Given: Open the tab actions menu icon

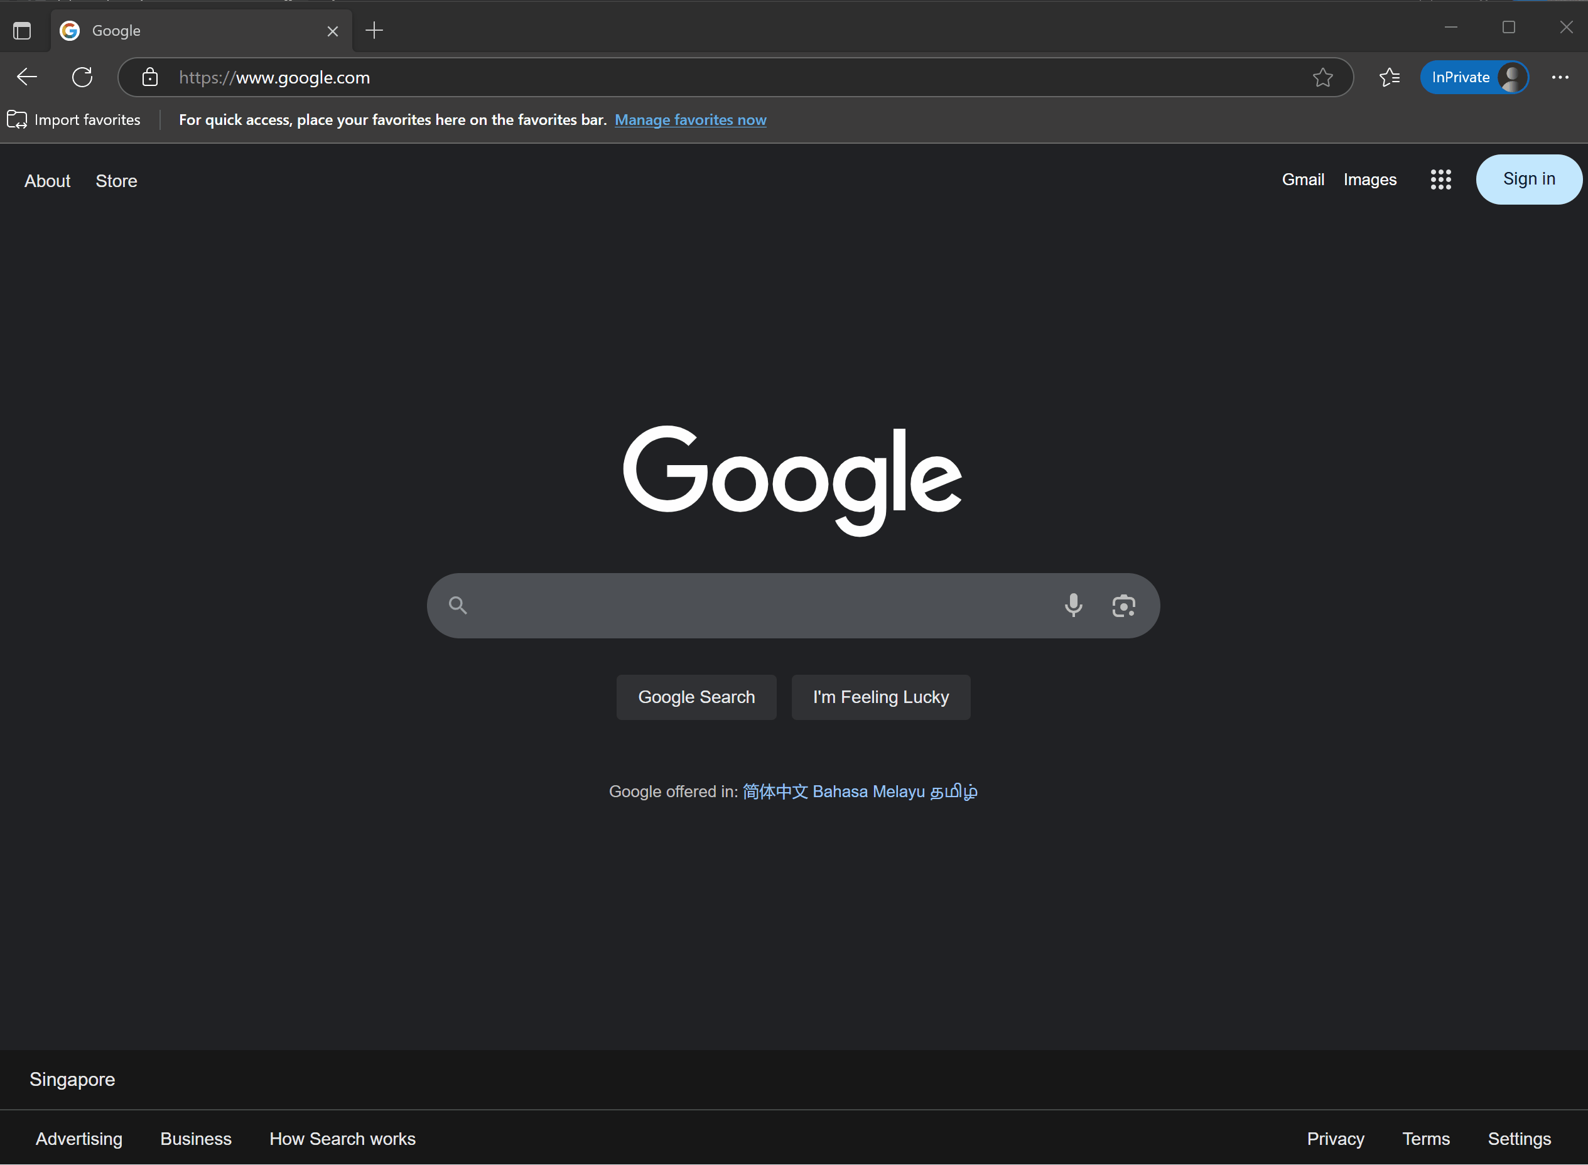Looking at the screenshot, I should (x=22, y=31).
